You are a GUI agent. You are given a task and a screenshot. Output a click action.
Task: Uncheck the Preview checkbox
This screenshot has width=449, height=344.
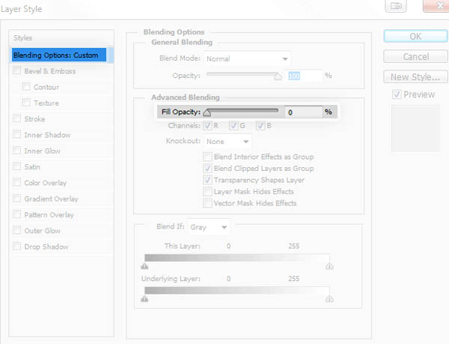tap(397, 94)
